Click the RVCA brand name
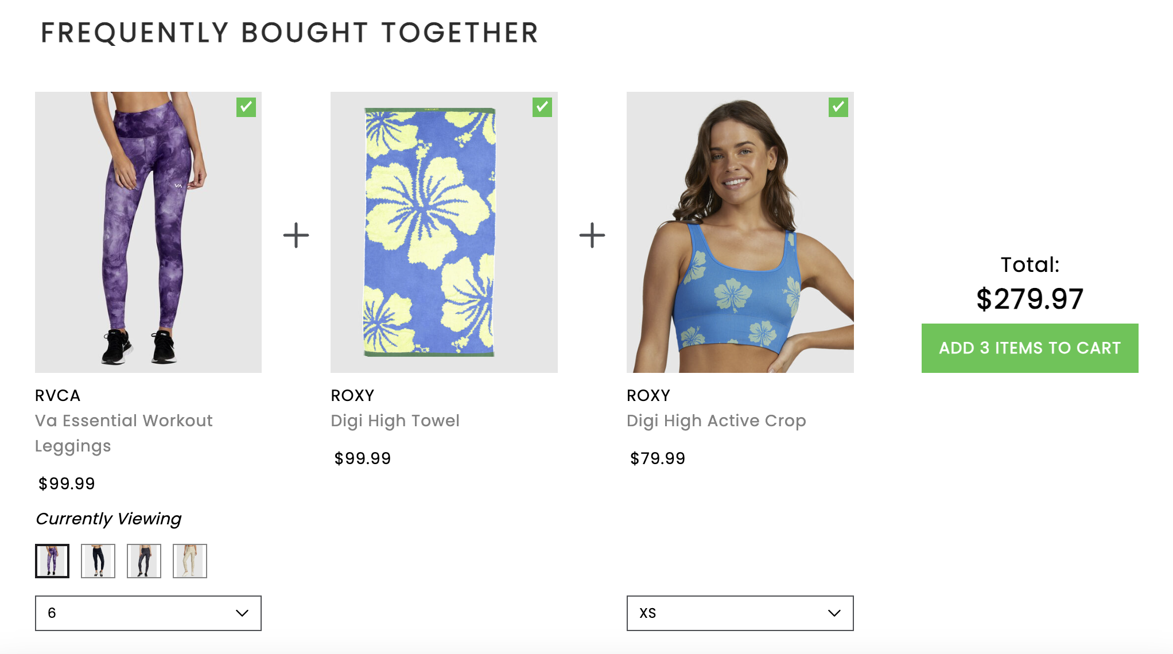Viewport: 1173px width, 654px height. [x=58, y=396]
